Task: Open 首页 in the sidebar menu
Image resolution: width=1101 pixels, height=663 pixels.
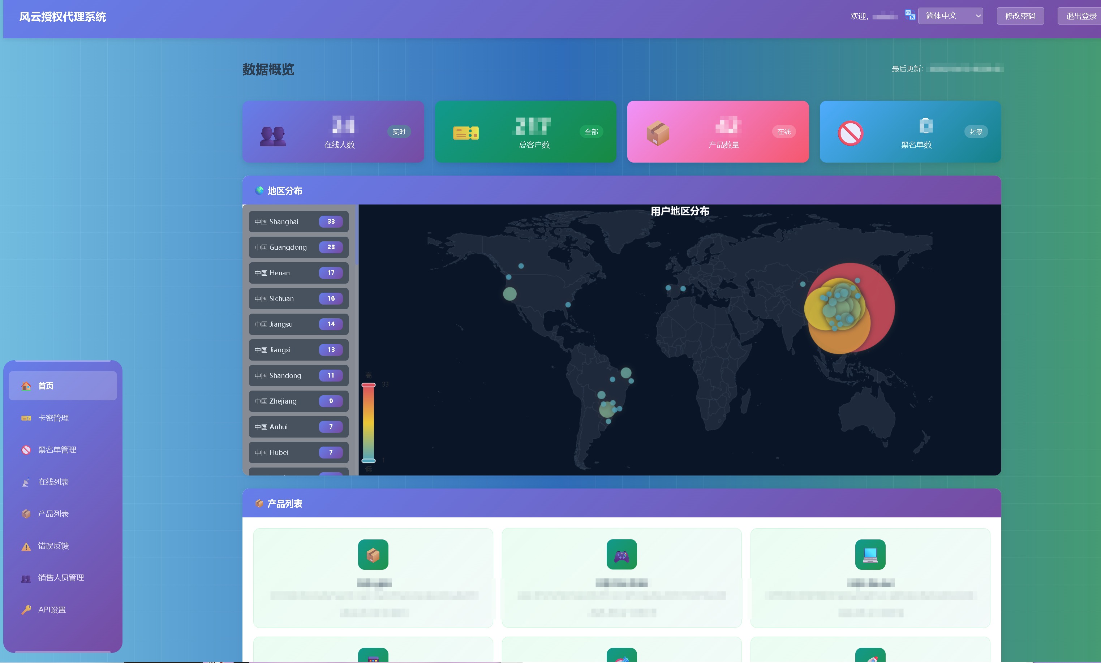Action: tap(63, 386)
